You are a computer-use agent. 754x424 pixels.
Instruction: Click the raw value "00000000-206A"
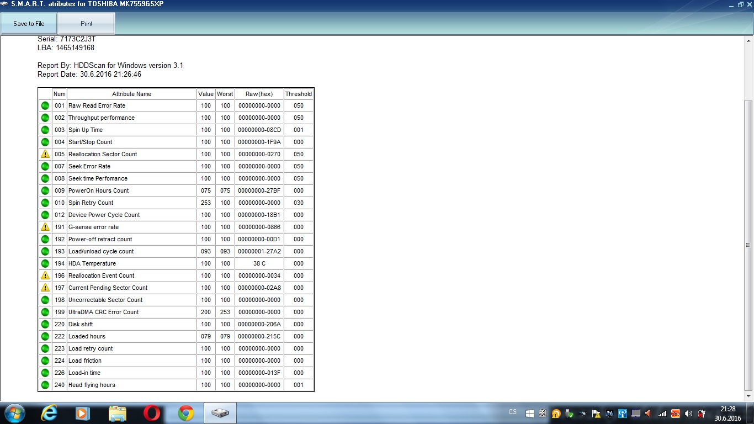(259, 324)
